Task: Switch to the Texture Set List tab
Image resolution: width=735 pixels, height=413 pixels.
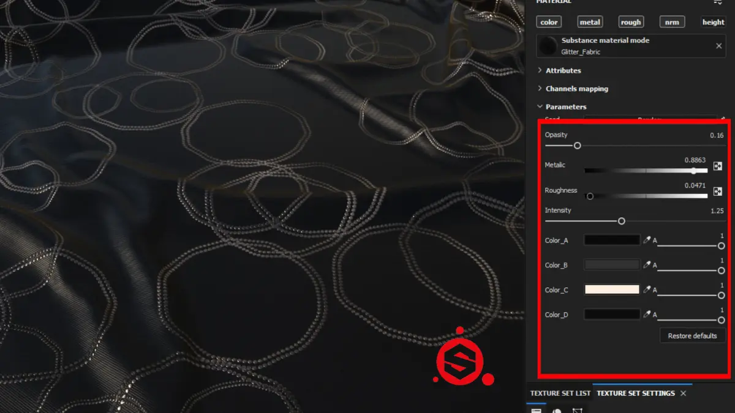Action: point(560,393)
